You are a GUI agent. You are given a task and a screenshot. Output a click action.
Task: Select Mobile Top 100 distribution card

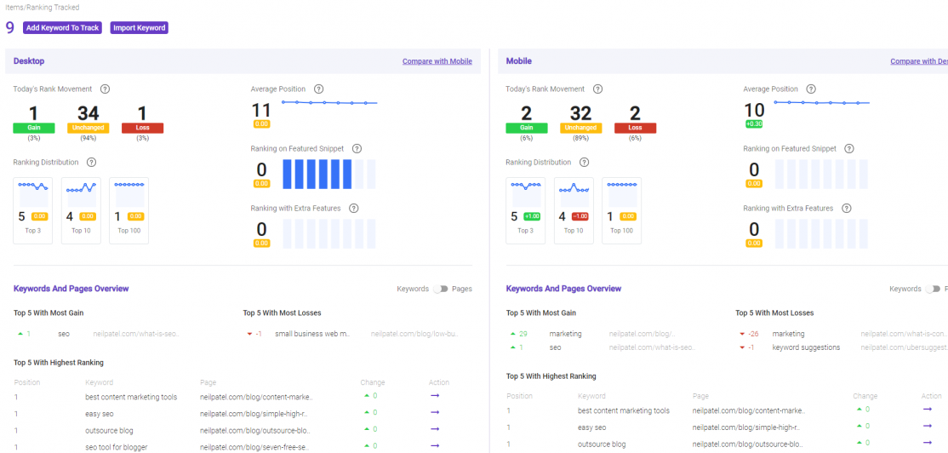(621, 210)
